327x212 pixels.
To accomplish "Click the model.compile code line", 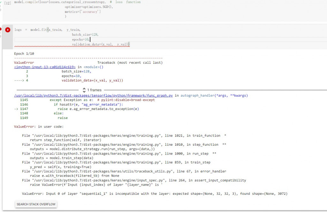I will tap(77, 2).
